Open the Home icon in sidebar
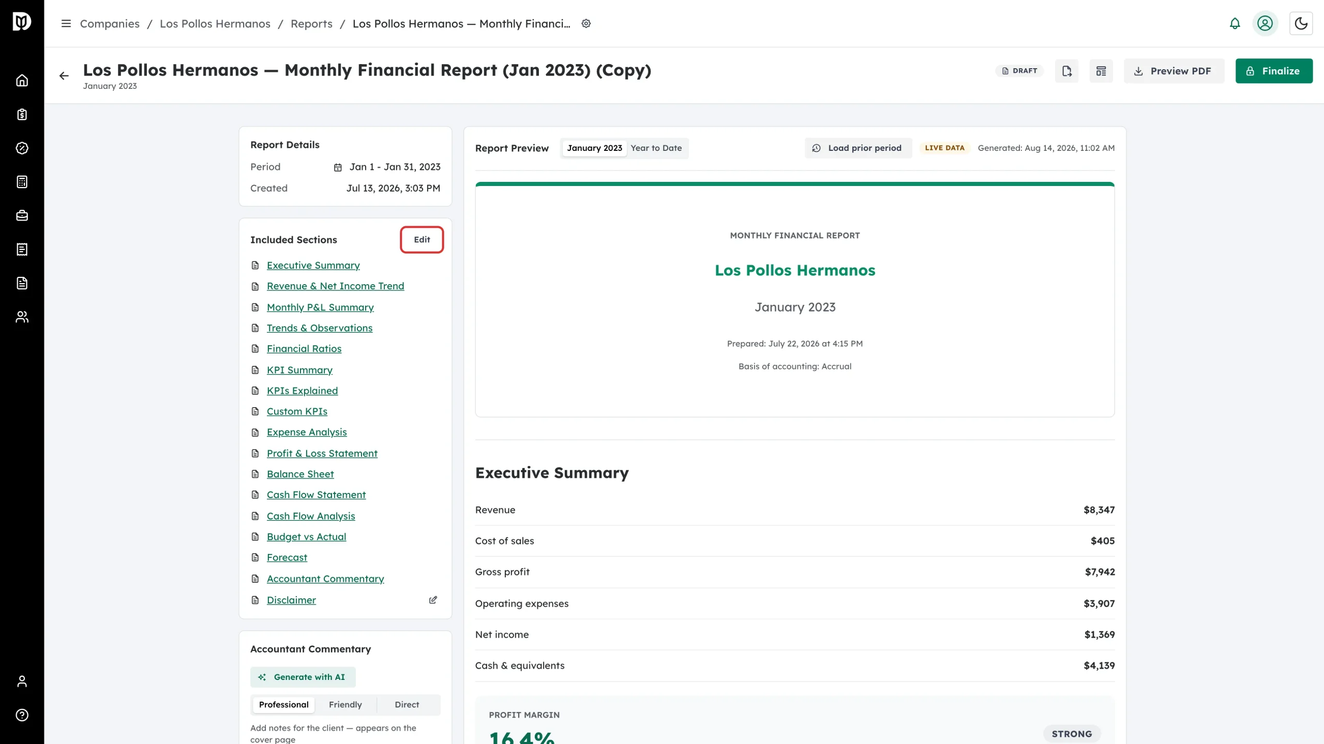Image resolution: width=1324 pixels, height=744 pixels. pyautogui.click(x=22, y=81)
